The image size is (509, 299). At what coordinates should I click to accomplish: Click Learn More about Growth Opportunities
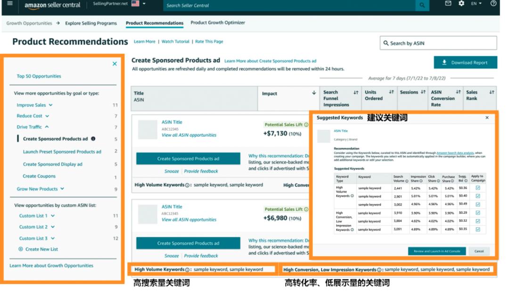click(51, 265)
